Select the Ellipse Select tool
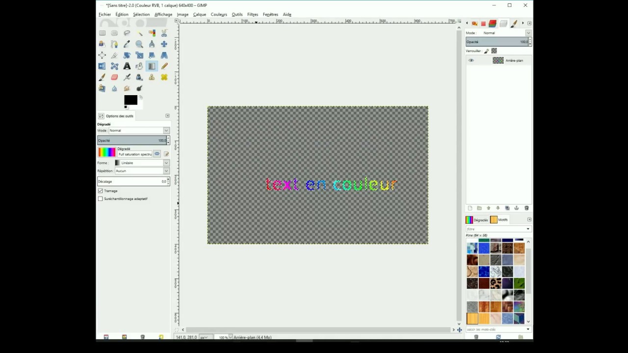Screen dimensions: 628x353 (x=114, y=33)
